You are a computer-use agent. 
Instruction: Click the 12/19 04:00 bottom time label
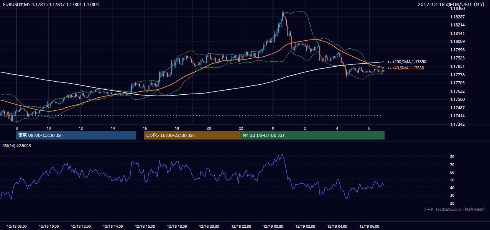click(x=337, y=226)
